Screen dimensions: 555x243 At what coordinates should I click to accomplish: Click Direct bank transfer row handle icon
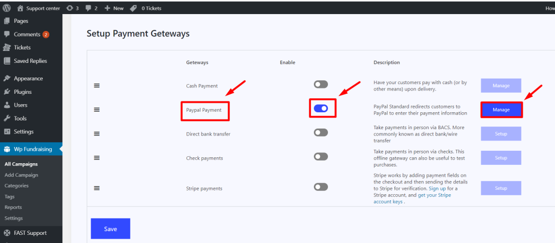96,134
